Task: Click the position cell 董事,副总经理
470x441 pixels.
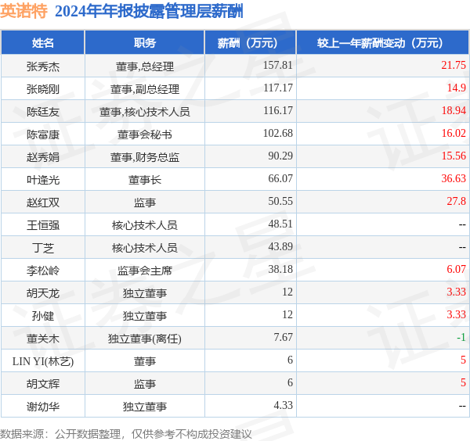Action: (x=145, y=89)
